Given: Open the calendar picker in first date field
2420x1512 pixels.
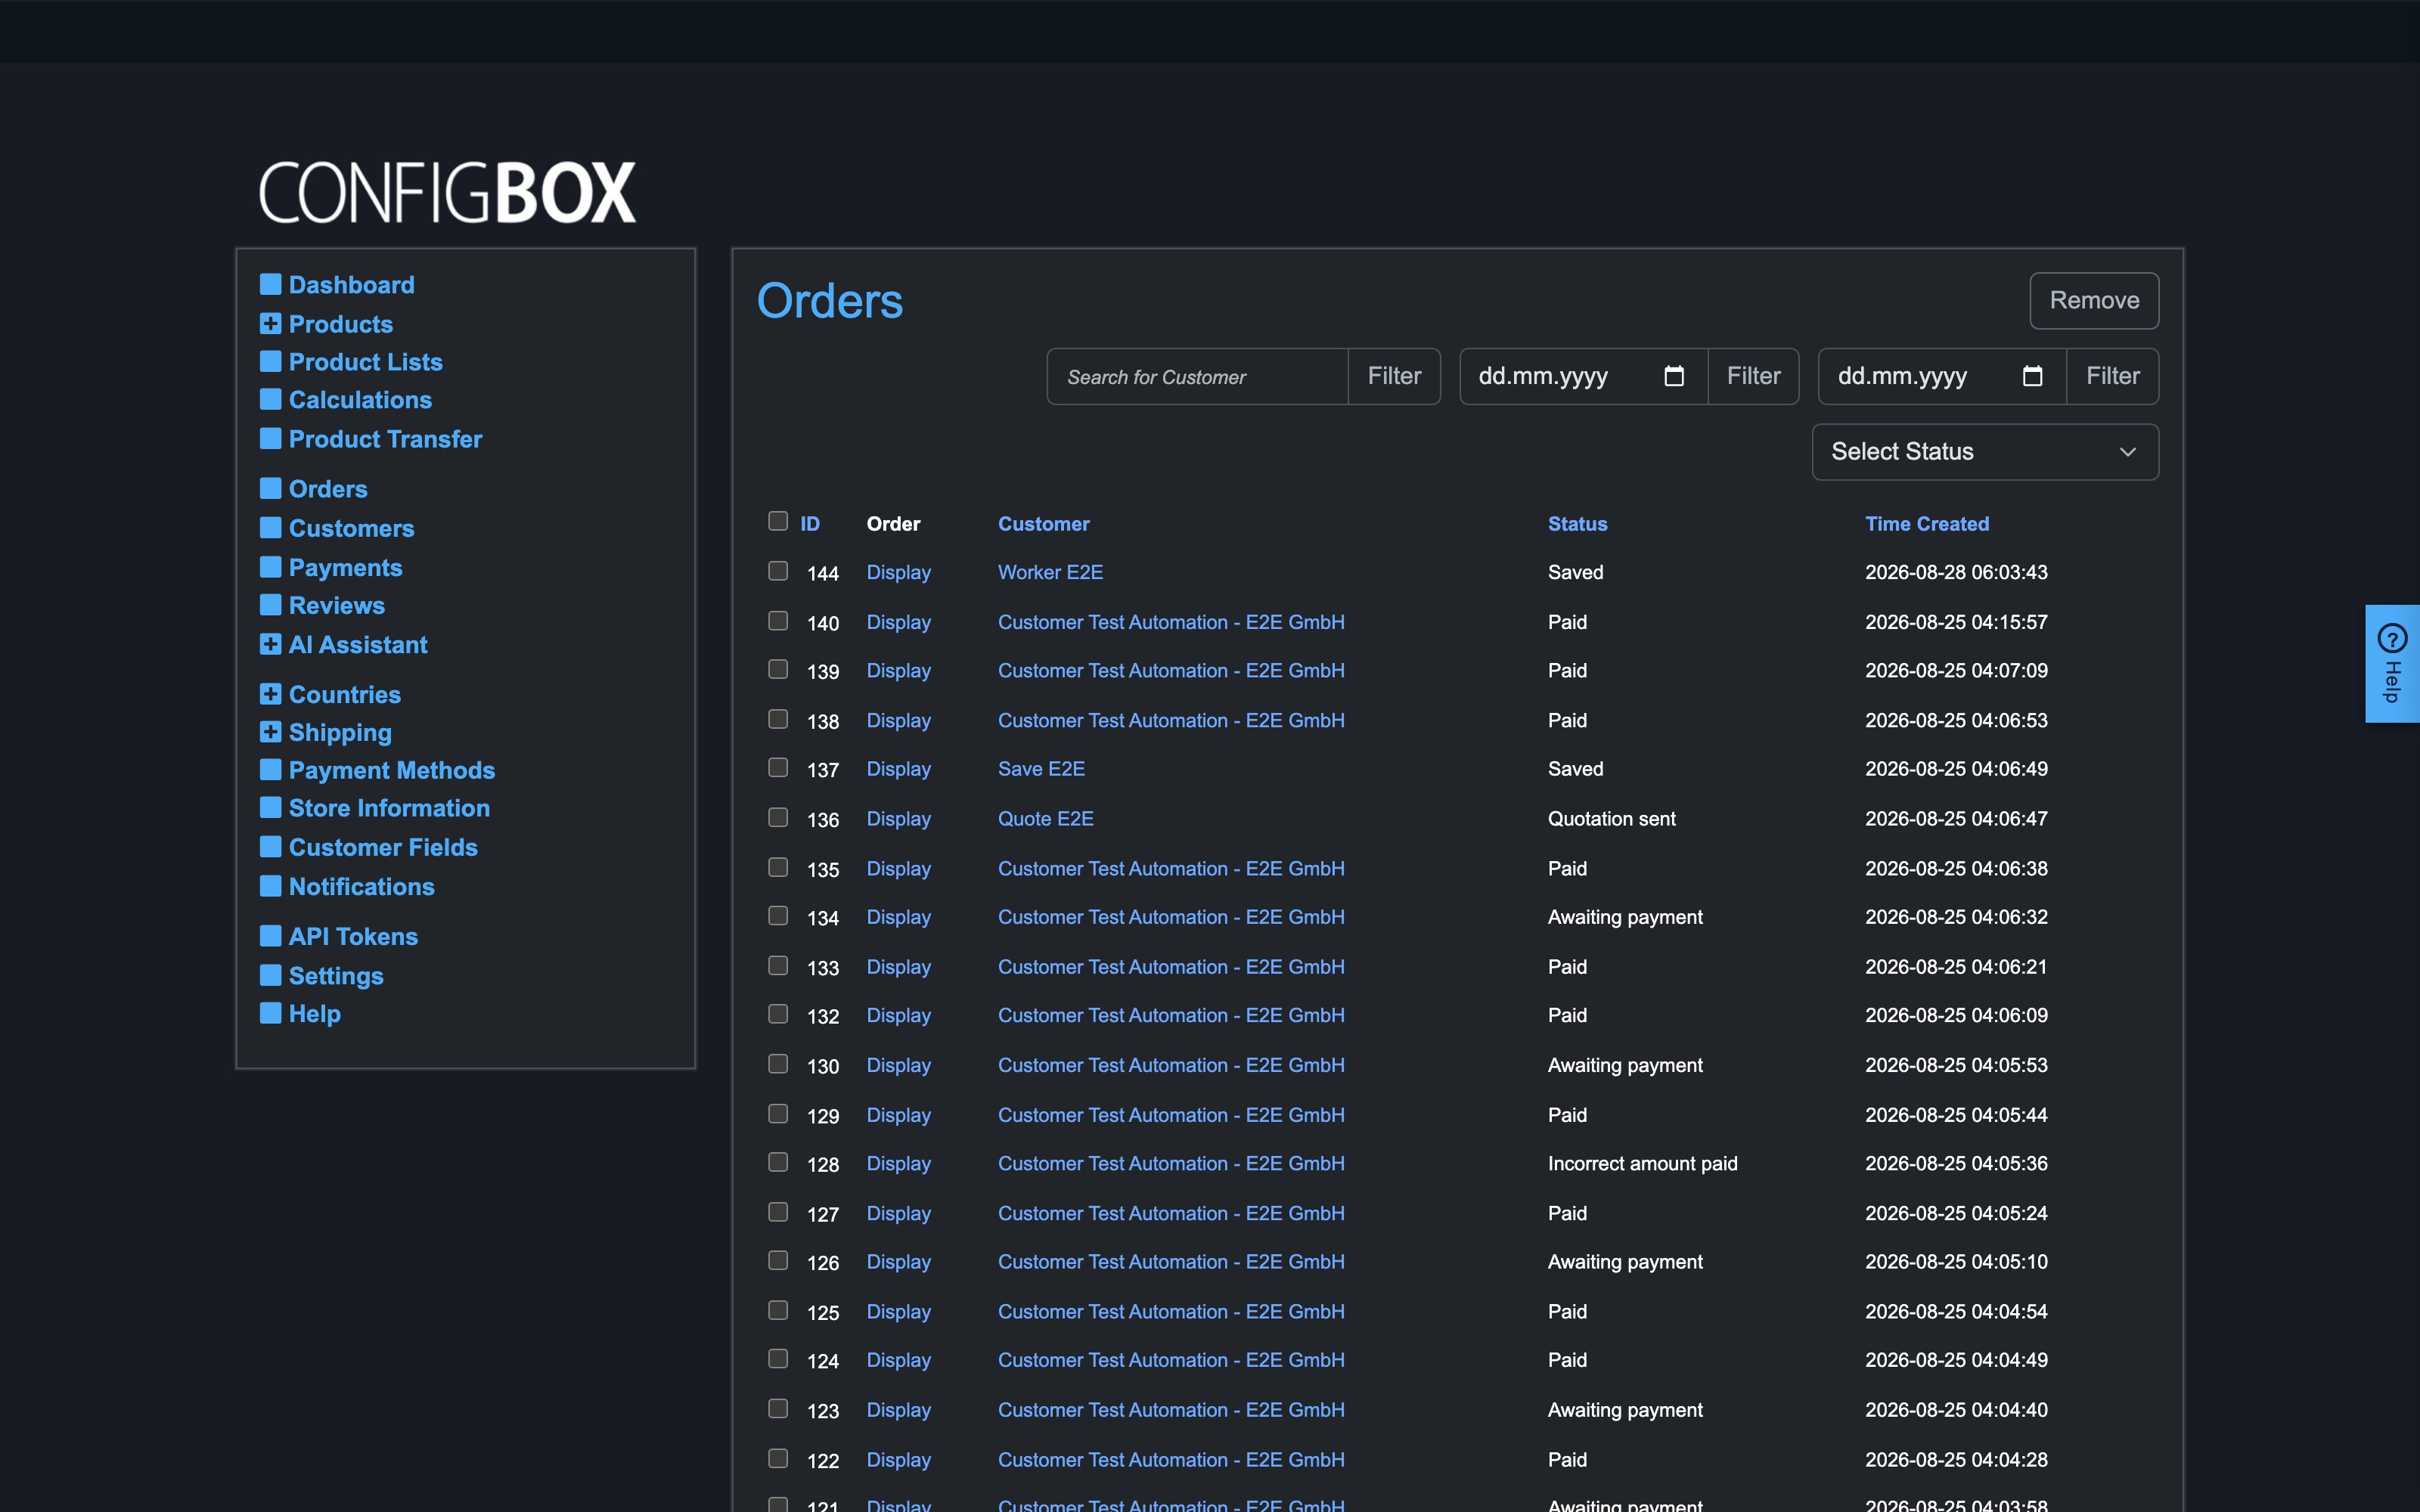Looking at the screenshot, I should coord(1674,376).
